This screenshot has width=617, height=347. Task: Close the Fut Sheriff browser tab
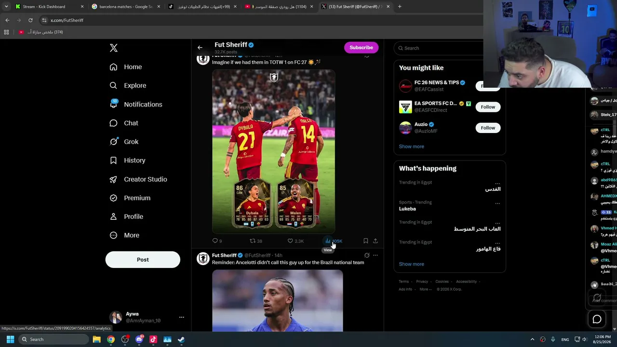pyautogui.click(x=388, y=7)
